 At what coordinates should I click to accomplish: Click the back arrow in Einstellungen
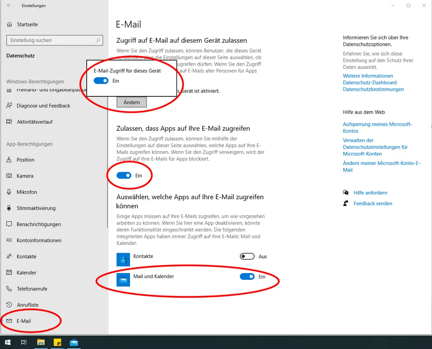point(9,6)
